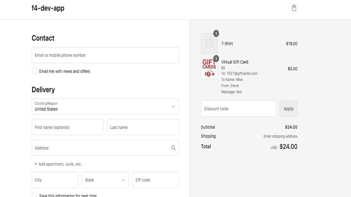
Task: Click the Message: test line
Action: [x=231, y=92]
